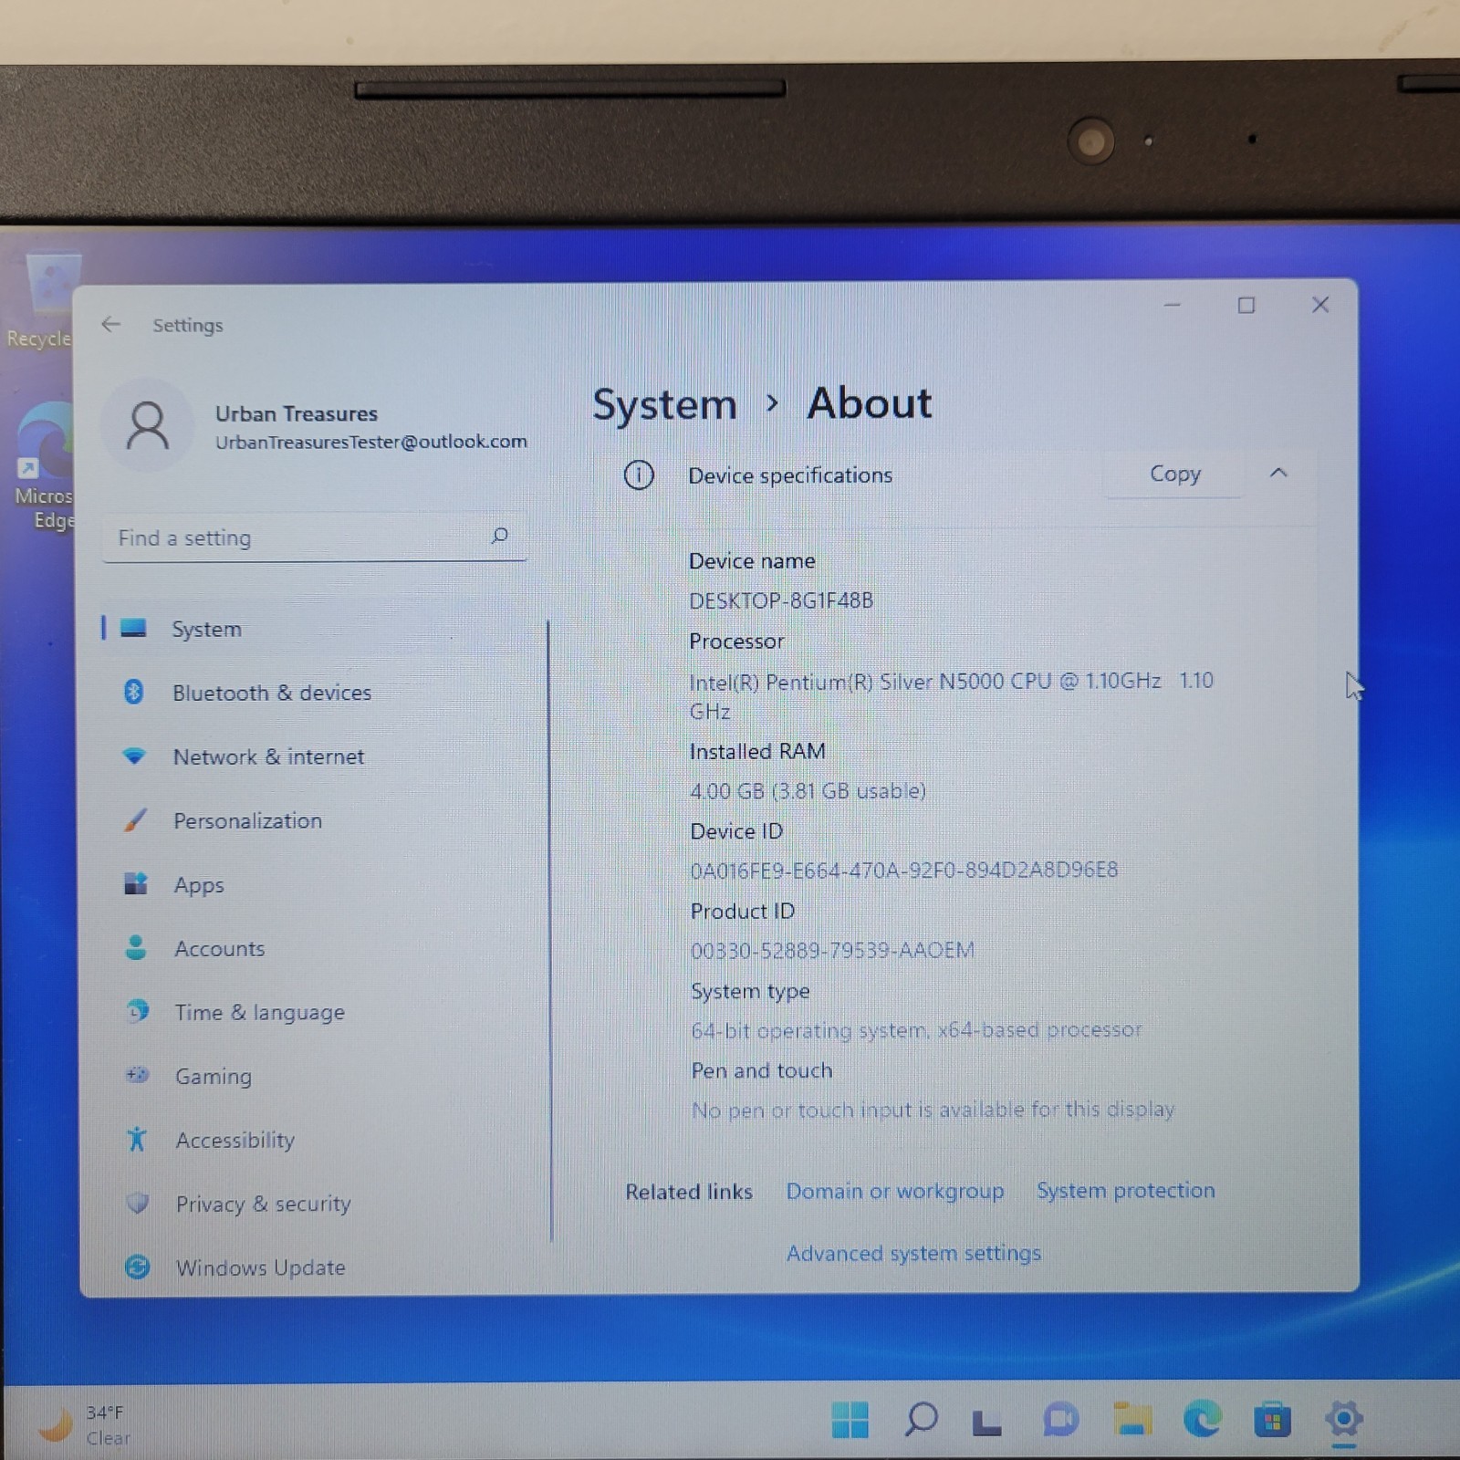This screenshot has height=1460, width=1460.
Task: Select System in the settings sidebar
Action: pos(315,629)
